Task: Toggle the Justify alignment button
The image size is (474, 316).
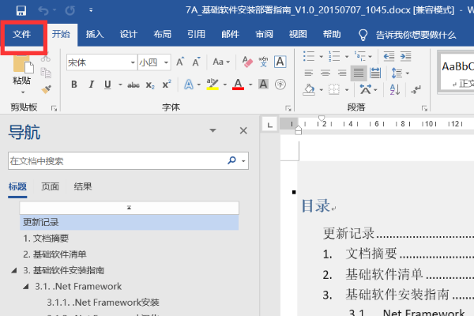Action: 359,73
